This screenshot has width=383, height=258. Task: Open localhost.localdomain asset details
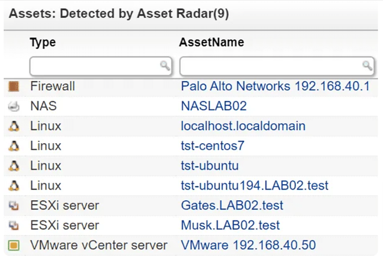tap(243, 127)
